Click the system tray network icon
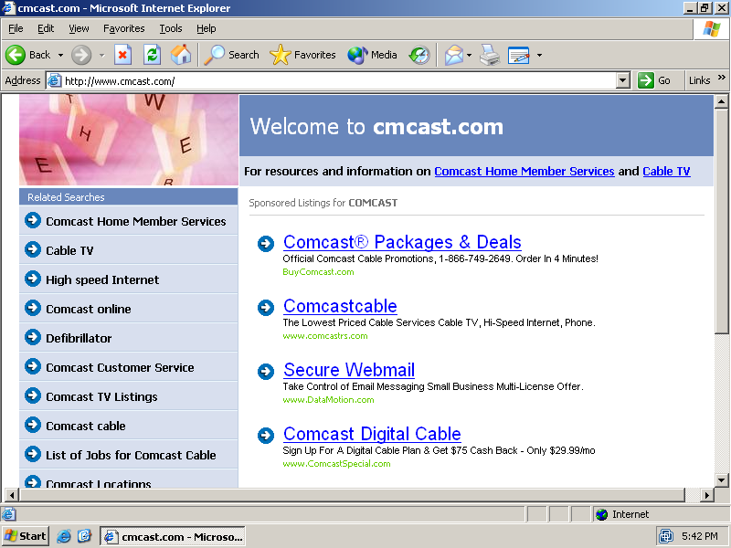The image size is (731, 548). tap(666, 536)
